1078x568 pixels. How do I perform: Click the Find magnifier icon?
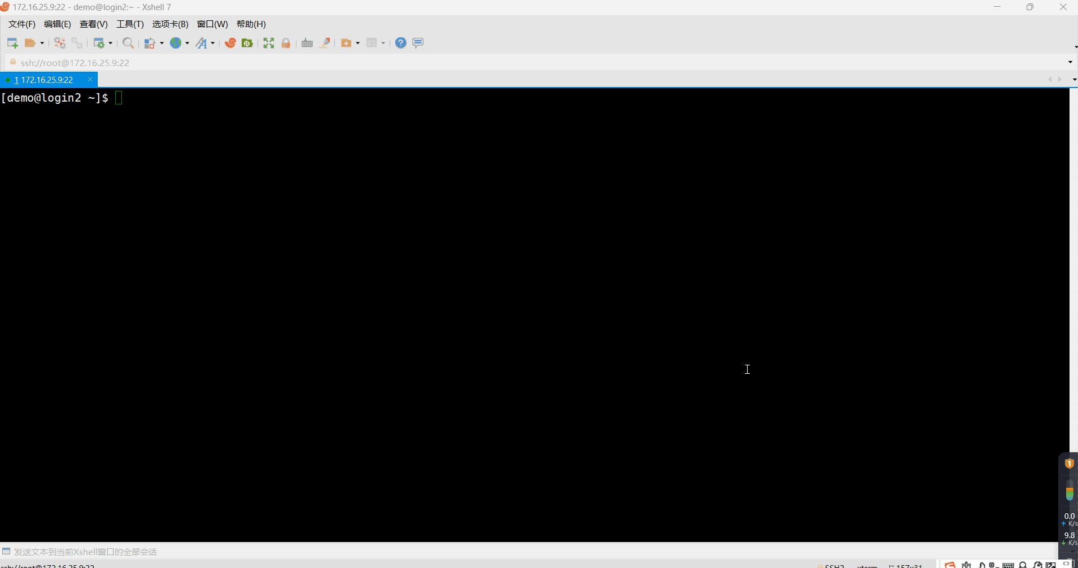[x=128, y=43]
